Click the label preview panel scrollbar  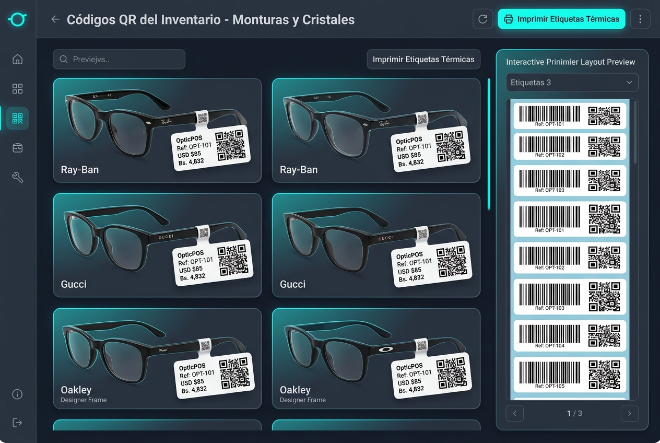click(x=635, y=133)
